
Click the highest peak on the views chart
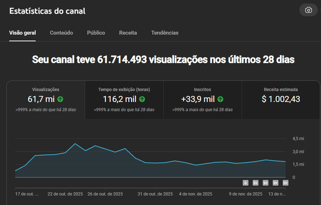pos(75,144)
